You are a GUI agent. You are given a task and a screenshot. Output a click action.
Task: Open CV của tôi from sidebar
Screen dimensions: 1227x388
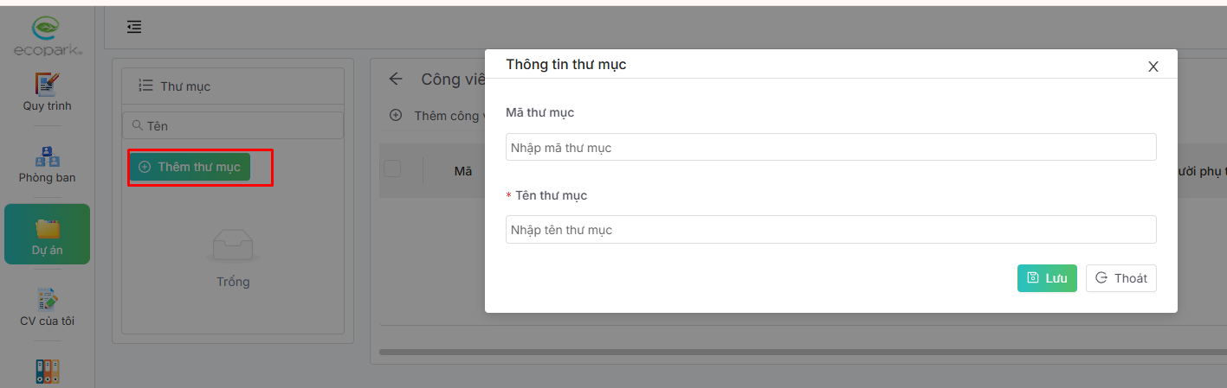[48, 300]
